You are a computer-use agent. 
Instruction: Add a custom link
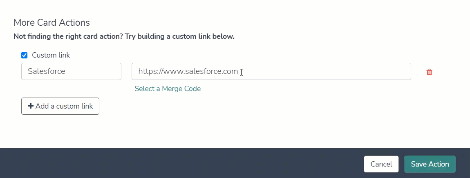pyautogui.click(x=60, y=106)
